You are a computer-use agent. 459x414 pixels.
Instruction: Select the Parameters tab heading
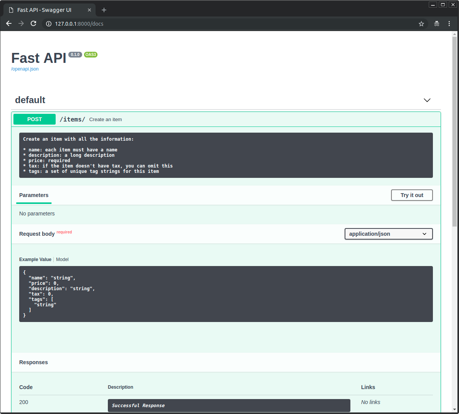point(34,195)
